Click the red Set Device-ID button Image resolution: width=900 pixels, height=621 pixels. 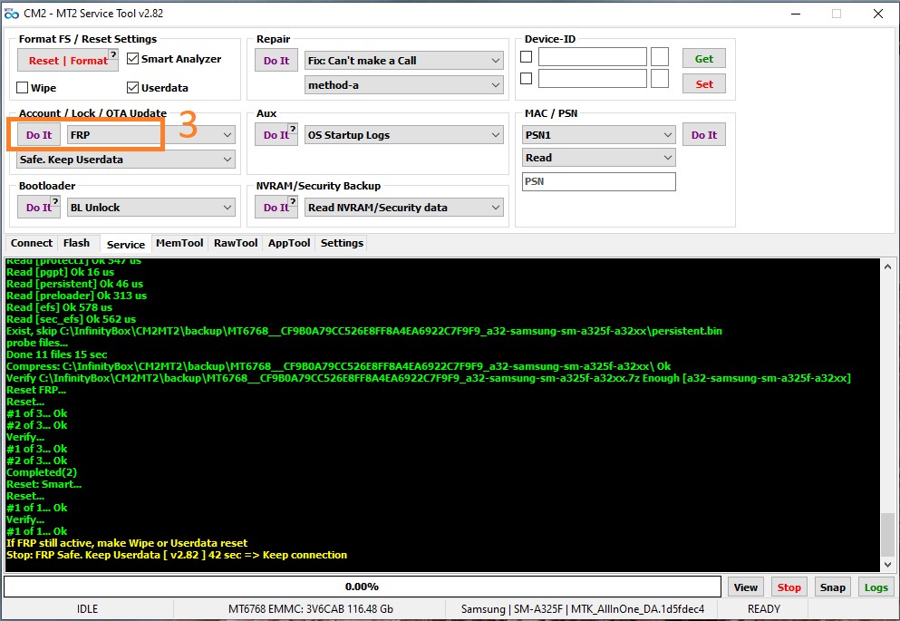point(704,84)
